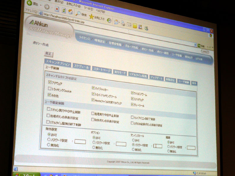Switch to the リアルタイム監視 tab

coord(138,75)
